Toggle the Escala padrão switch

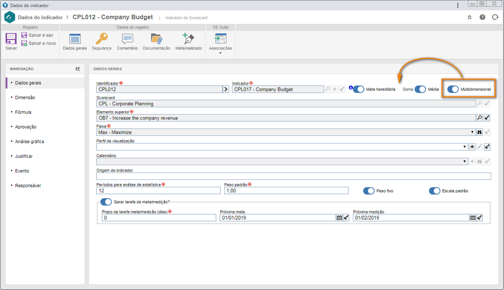pos(435,191)
